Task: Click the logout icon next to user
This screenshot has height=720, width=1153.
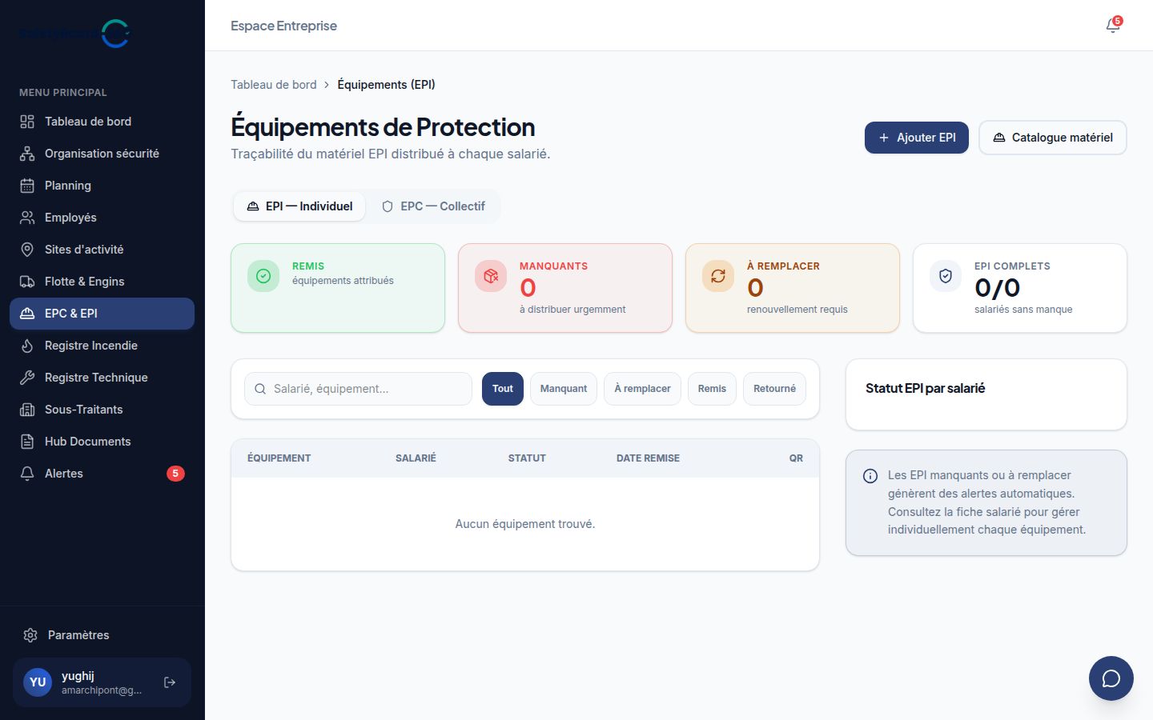Action: [170, 682]
